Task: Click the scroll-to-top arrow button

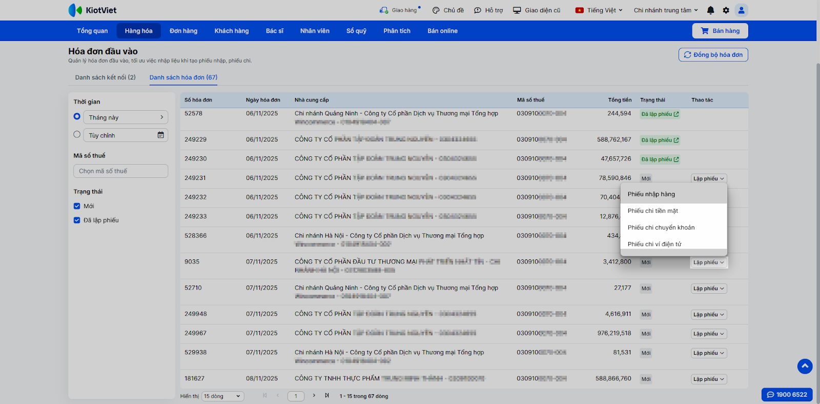Action: click(x=805, y=366)
